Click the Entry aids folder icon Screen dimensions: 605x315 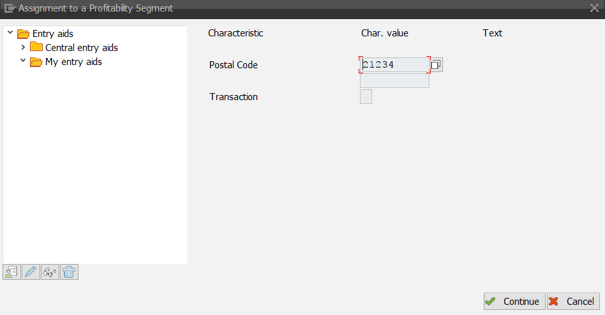click(x=24, y=33)
